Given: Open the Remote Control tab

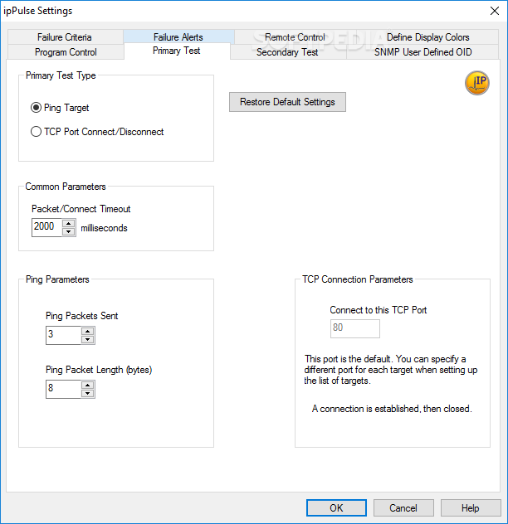Looking at the screenshot, I should [x=295, y=36].
